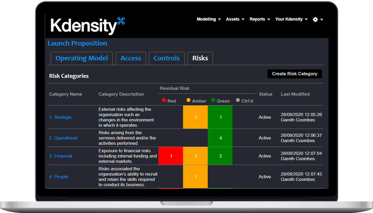Click the Create Risk Category button
Viewport: 373px width, 213px height.
294,74
